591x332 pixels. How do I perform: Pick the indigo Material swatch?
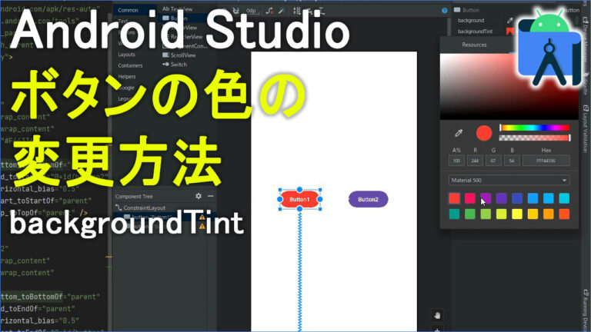(517, 198)
